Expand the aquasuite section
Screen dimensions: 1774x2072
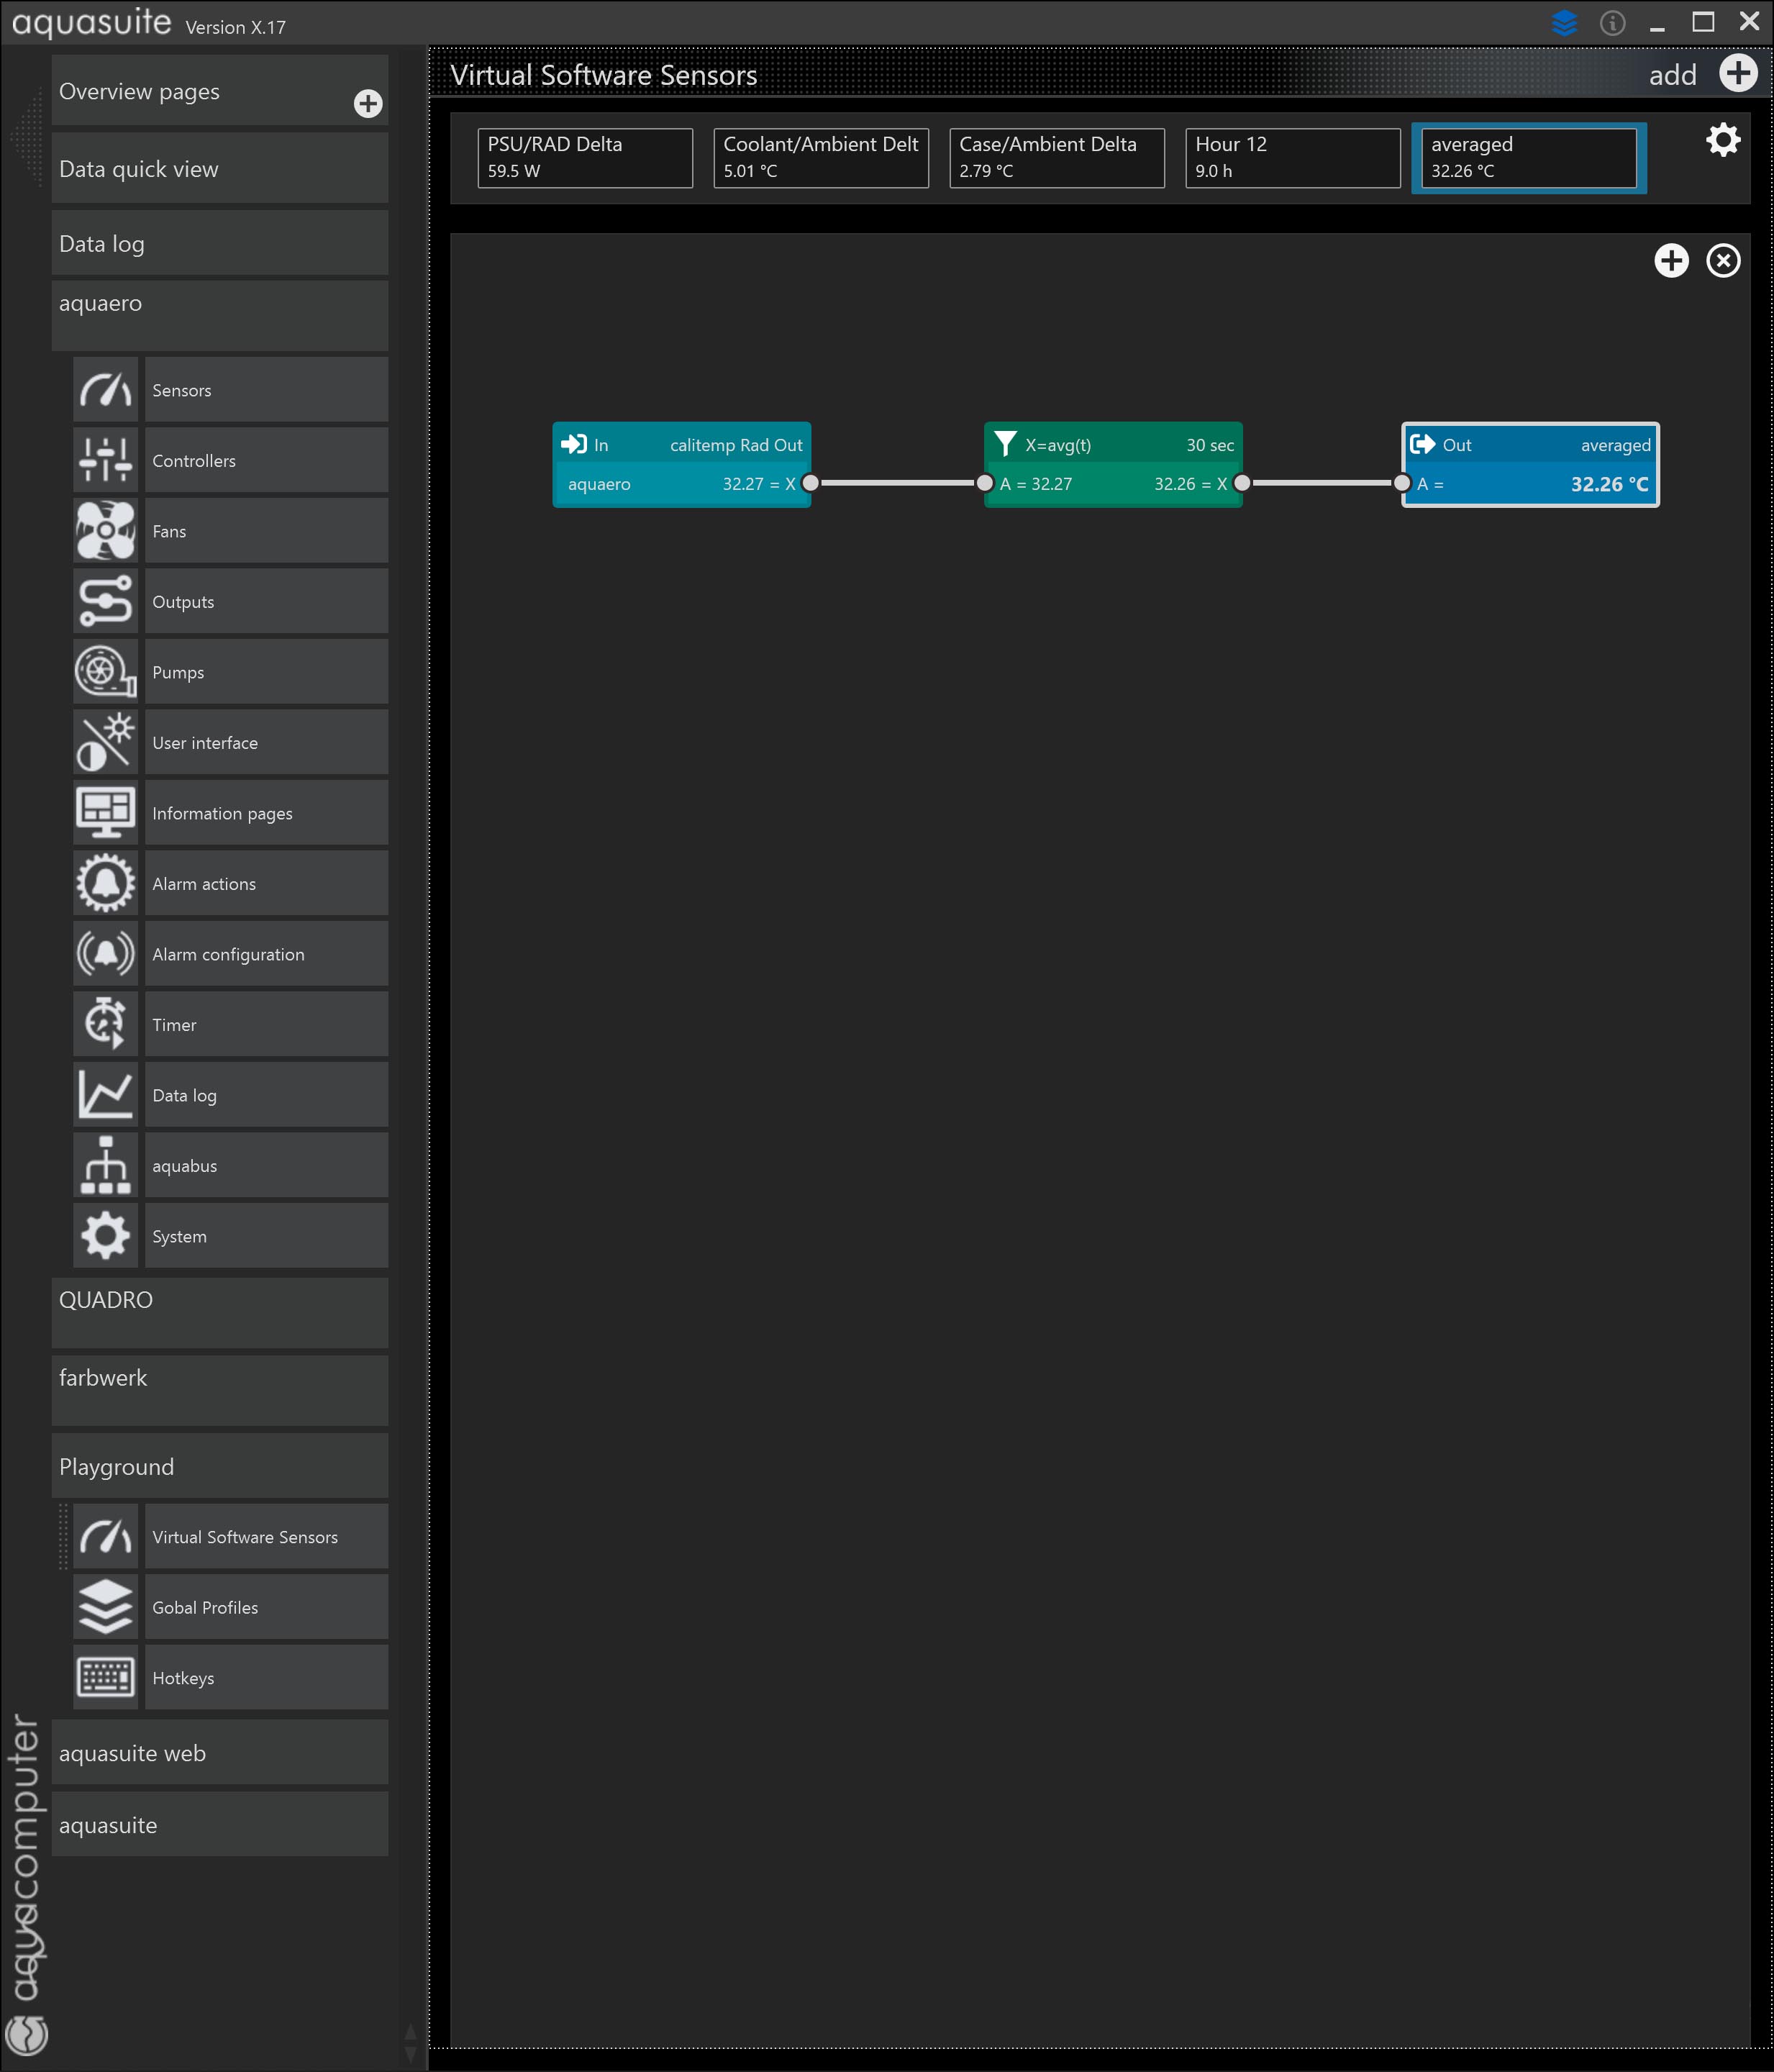[220, 1824]
